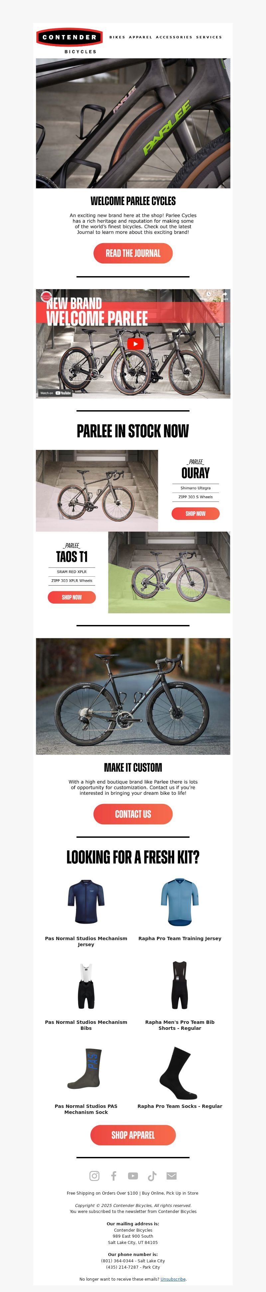The height and width of the screenshot is (1292, 266).
Task: Click Shop Now for the Taos T1
Action: point(71,597)
